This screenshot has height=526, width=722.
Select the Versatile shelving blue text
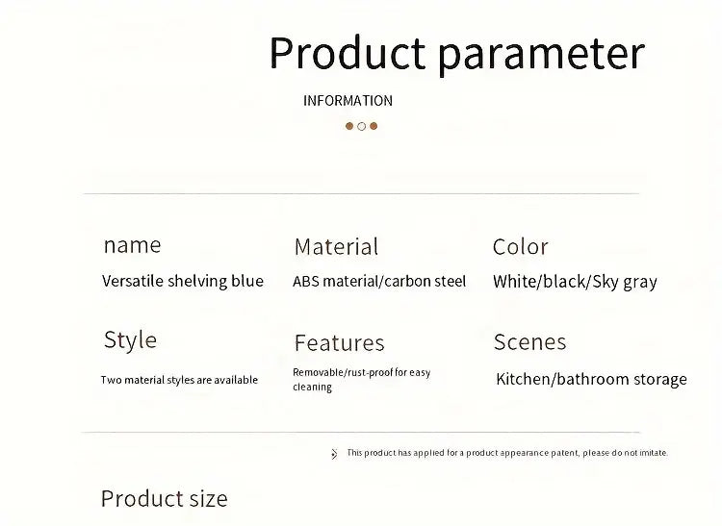[x=183, y=281]
